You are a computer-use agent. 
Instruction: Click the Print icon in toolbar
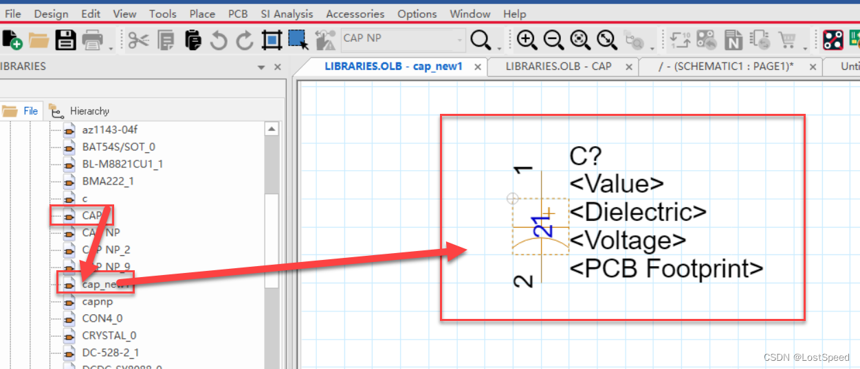[x=92, y=40]
